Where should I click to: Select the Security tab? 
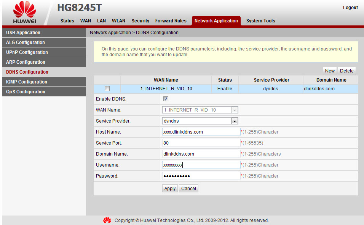[140, 21]
